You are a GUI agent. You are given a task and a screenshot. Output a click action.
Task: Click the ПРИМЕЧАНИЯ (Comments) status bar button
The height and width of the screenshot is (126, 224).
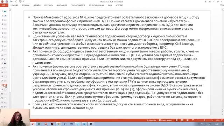(165, 120)
